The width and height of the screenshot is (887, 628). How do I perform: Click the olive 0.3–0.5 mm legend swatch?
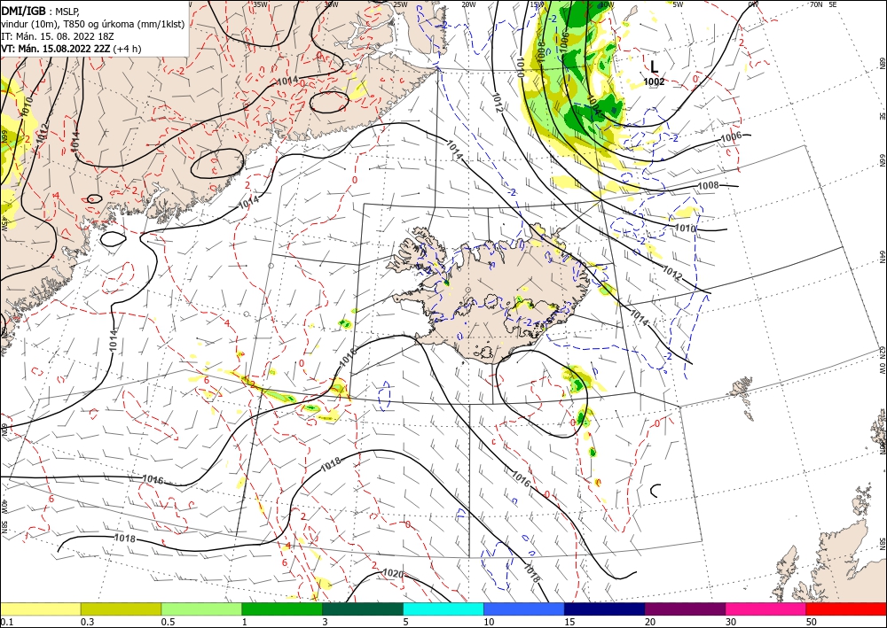tap(121, 609)
